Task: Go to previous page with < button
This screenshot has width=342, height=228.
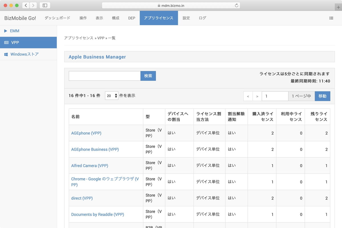Action: 248,96
